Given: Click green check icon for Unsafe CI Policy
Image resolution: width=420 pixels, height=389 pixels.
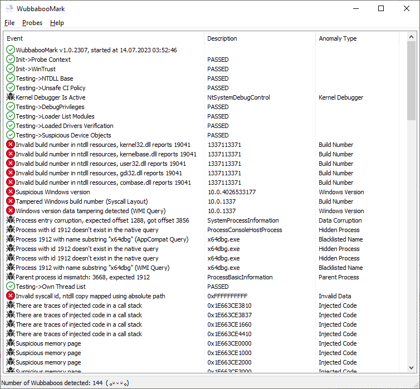Looking at the screenshot, I should tap(11, 88).
